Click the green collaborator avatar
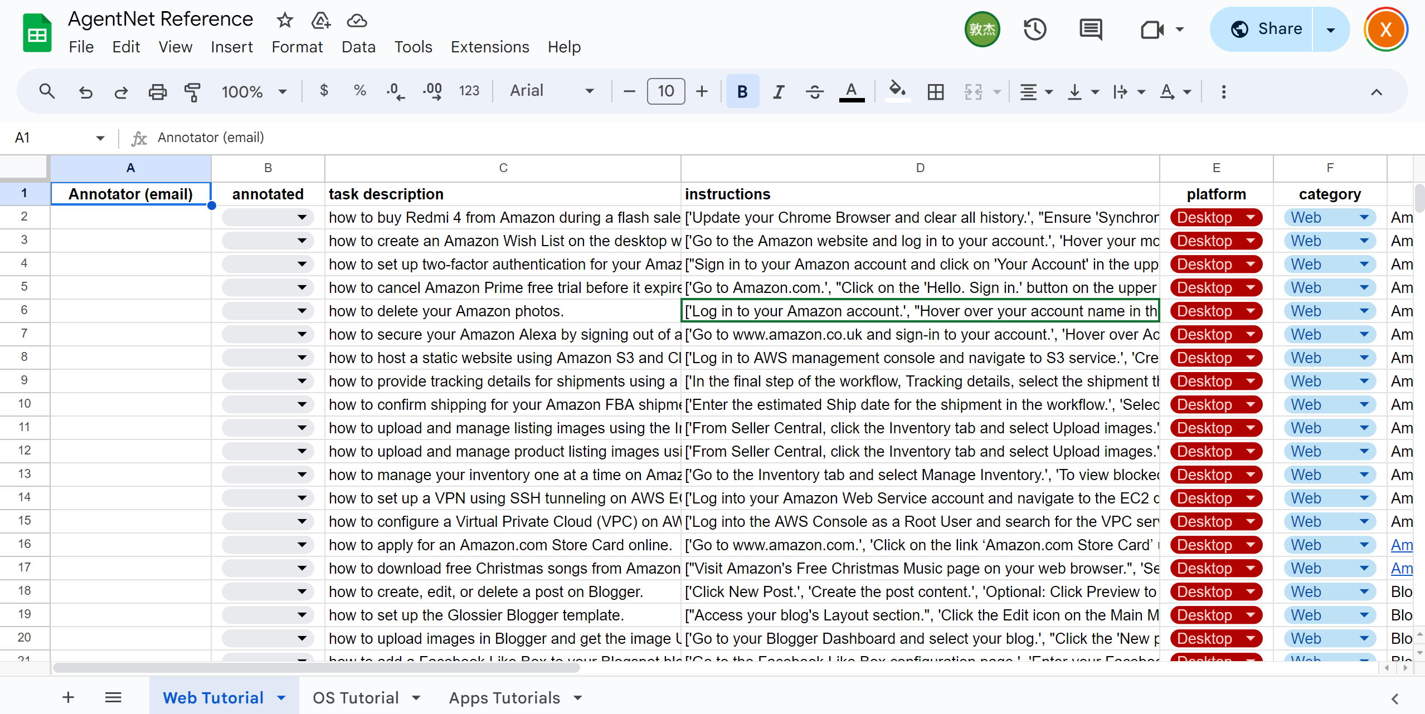Viewport: 1425px width, 714px height. point(982,29)
